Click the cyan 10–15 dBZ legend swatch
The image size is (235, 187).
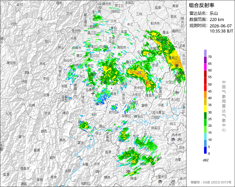(x=205, y=136)
